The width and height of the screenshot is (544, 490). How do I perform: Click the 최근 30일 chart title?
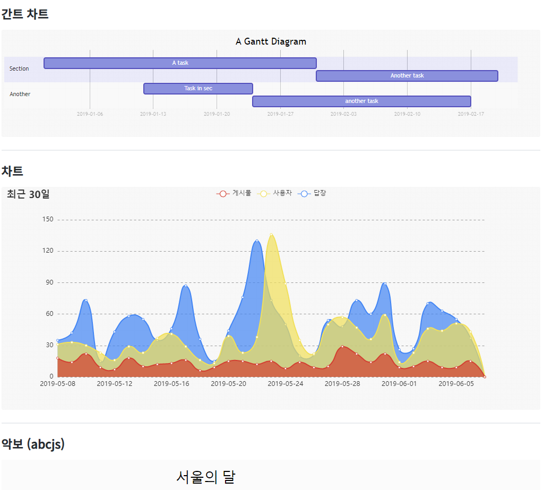click(28, 195)
